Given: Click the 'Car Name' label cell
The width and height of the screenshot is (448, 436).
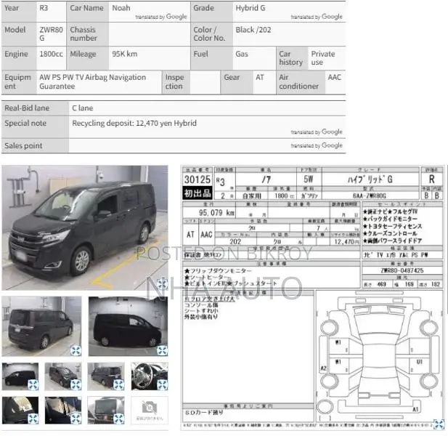Looking at the screenshot, I should (87, 12).
